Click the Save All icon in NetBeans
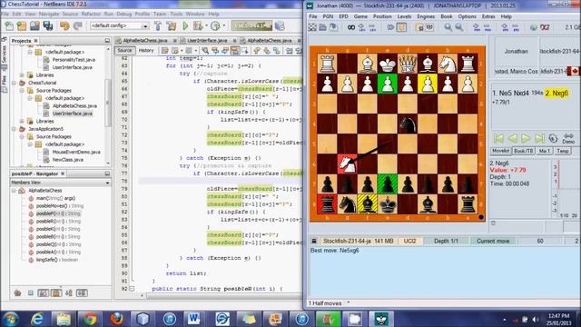This screenshot has height=327, width=581. [48, 26]
